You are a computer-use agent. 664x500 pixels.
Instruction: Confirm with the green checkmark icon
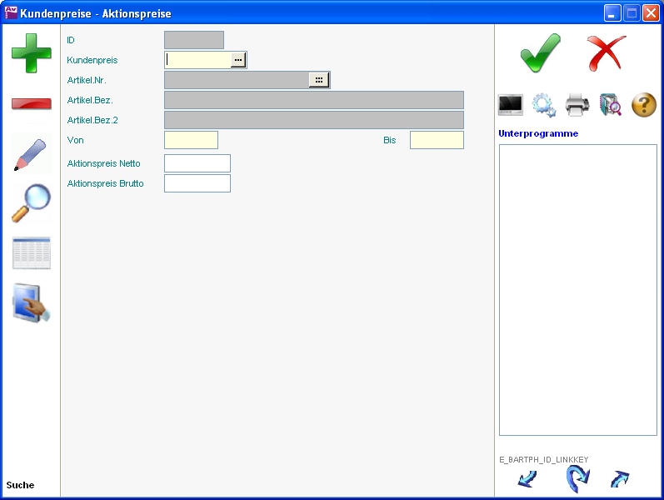(540, 53)
